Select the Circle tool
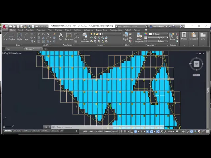211x158 pixels. tap(19, 36)
